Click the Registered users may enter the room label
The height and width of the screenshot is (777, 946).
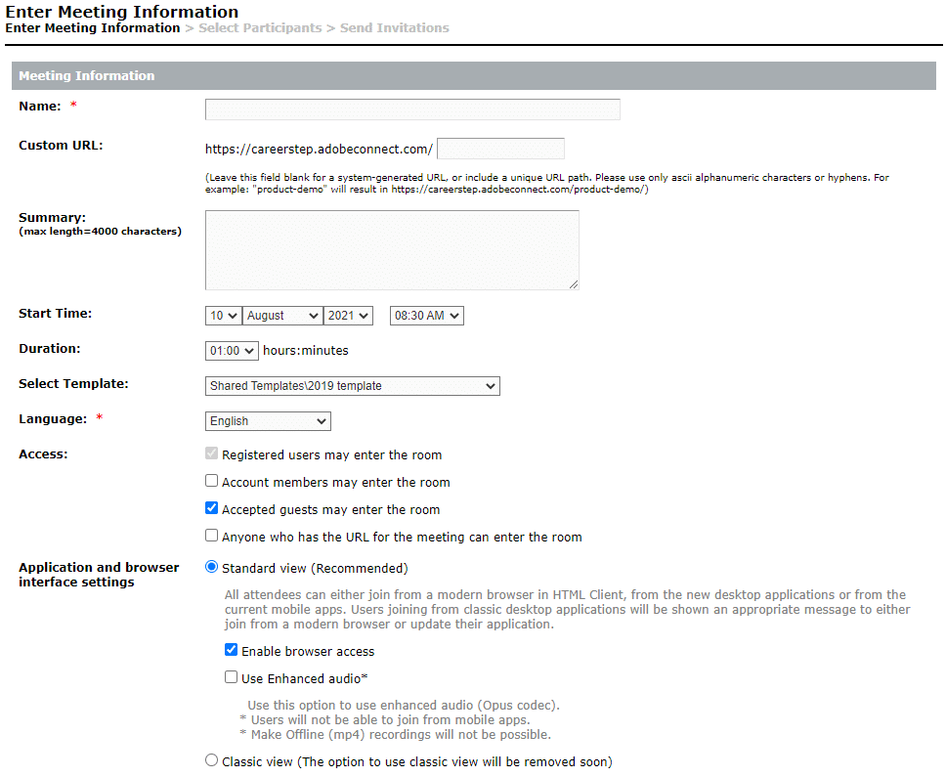(332, 454)
